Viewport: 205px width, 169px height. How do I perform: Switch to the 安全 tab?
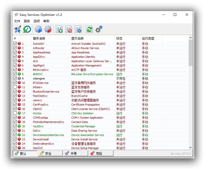tap(50, 153)
